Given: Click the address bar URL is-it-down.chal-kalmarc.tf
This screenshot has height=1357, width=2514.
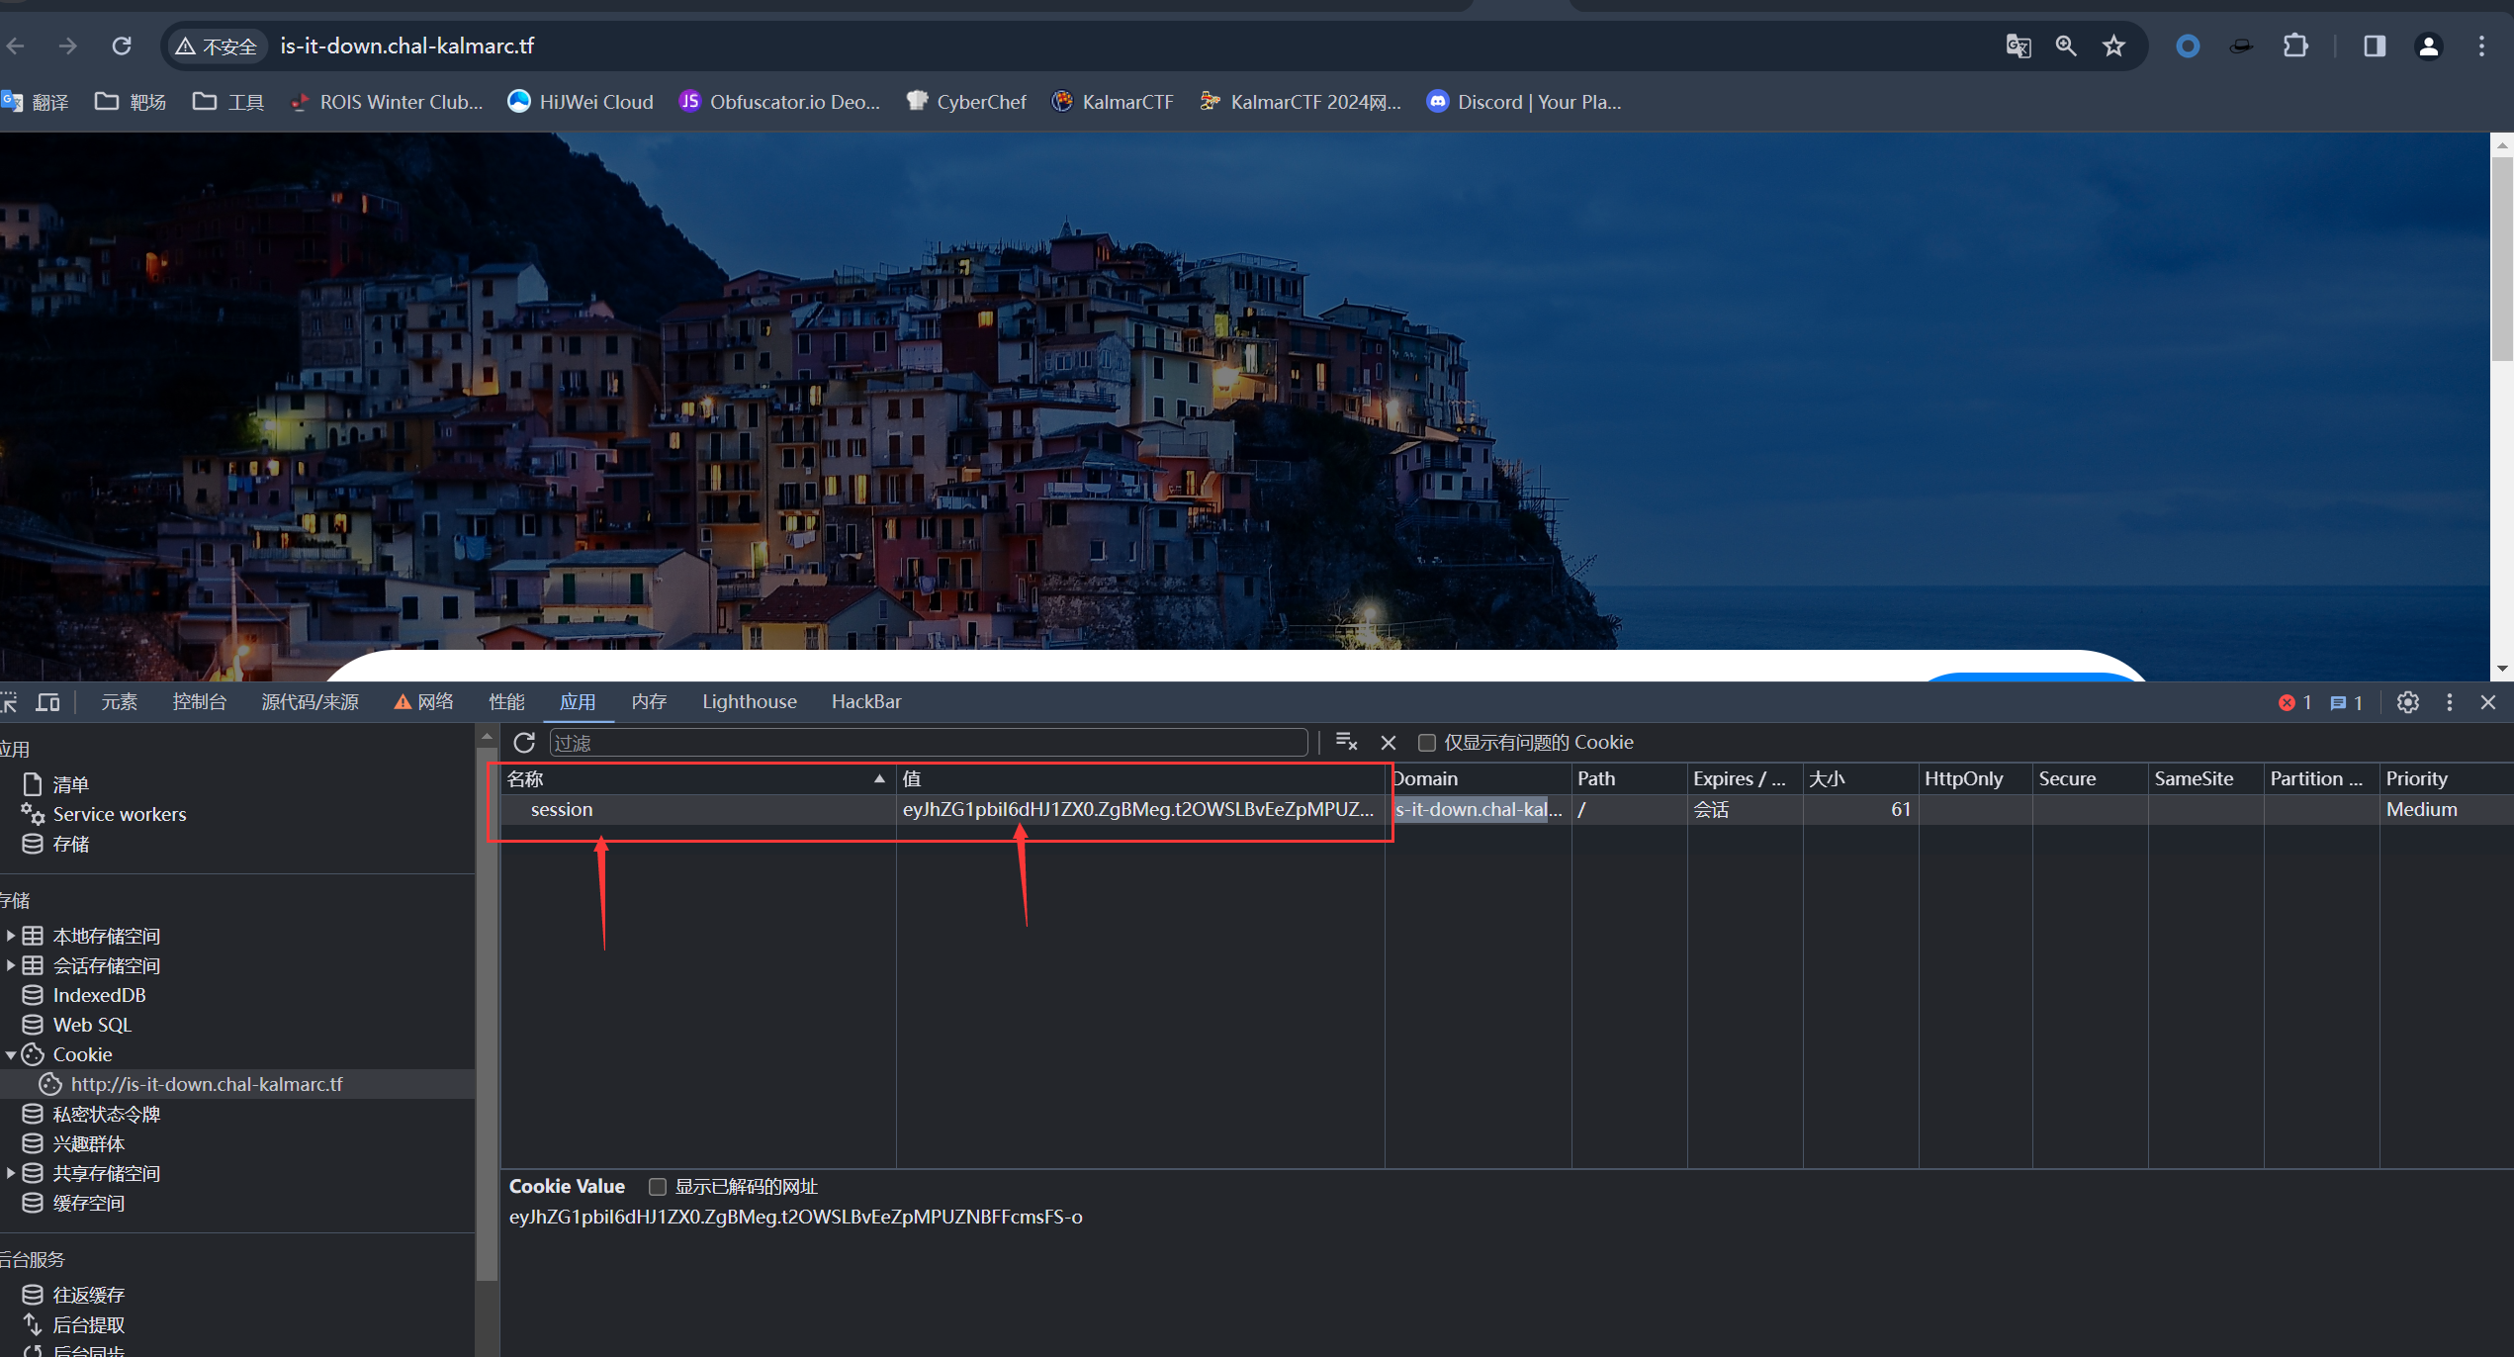Looking at the screenshot, I should (x=406, y=45).
